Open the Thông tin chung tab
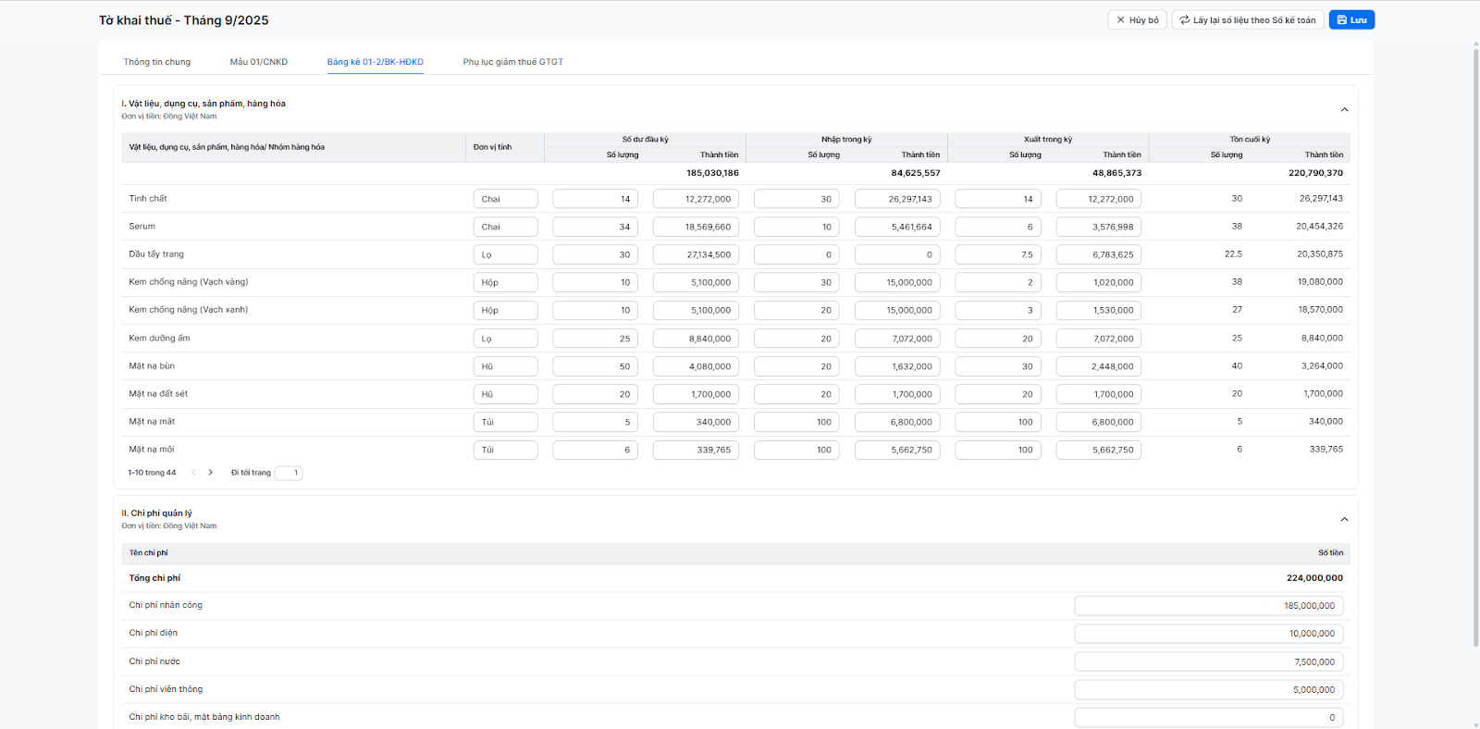This screenshot has width=1480, height=729. [157, 62]
